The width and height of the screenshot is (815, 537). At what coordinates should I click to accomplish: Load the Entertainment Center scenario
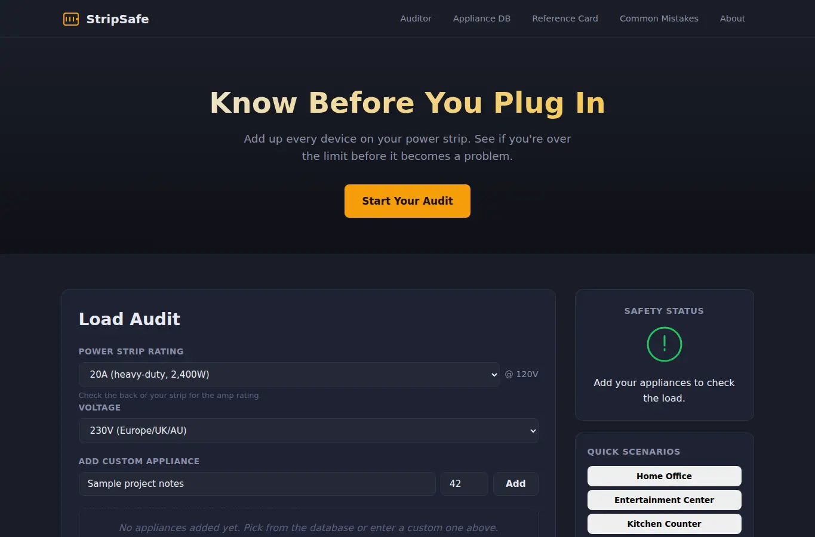(x=664, y=500)
